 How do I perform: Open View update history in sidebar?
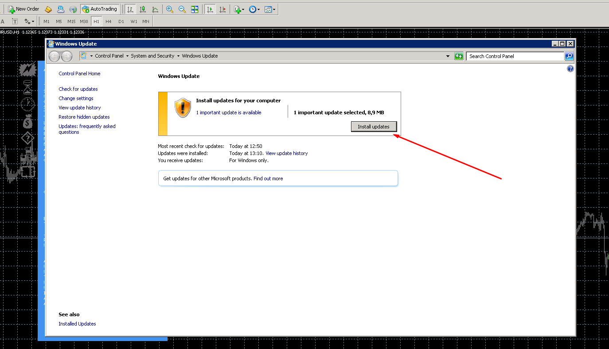coord(79,108)
